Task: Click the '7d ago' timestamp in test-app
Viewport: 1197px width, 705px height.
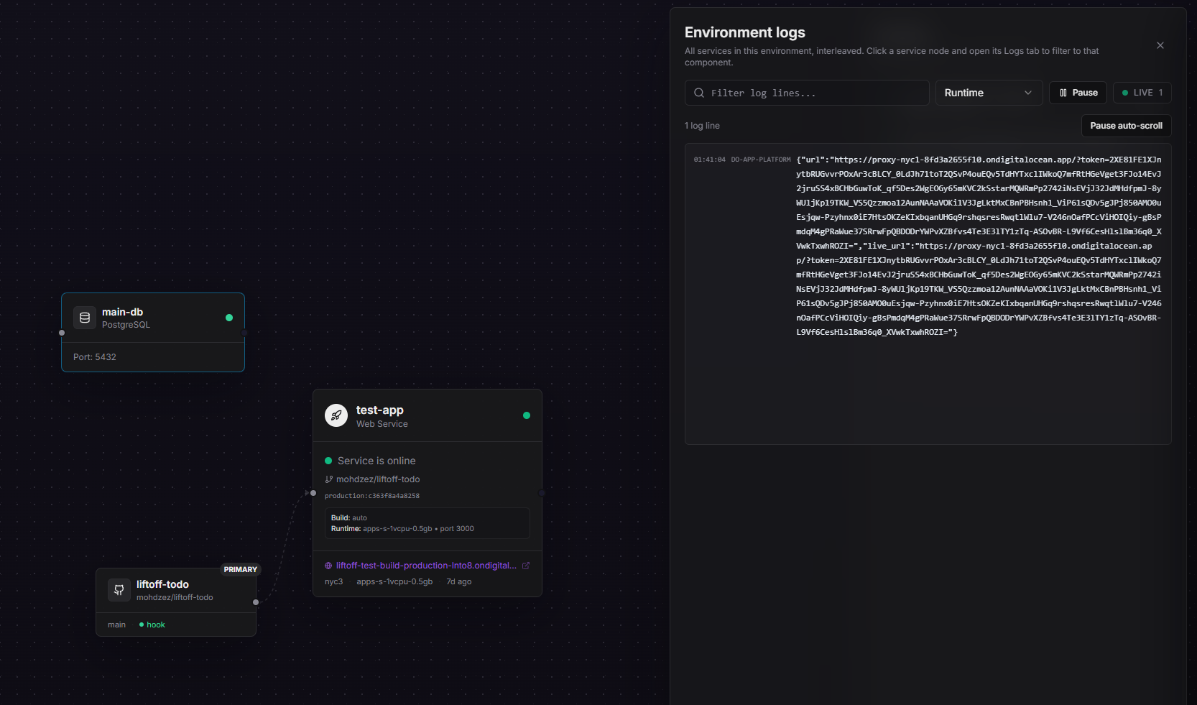Action: coord(459,582)
